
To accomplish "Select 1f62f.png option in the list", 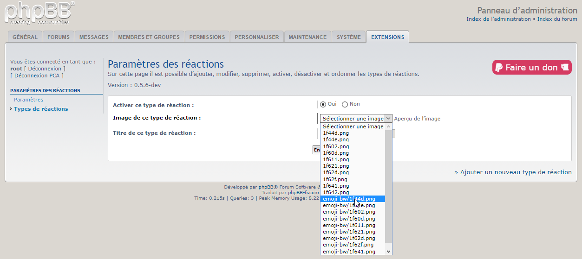I will point(335,179).
